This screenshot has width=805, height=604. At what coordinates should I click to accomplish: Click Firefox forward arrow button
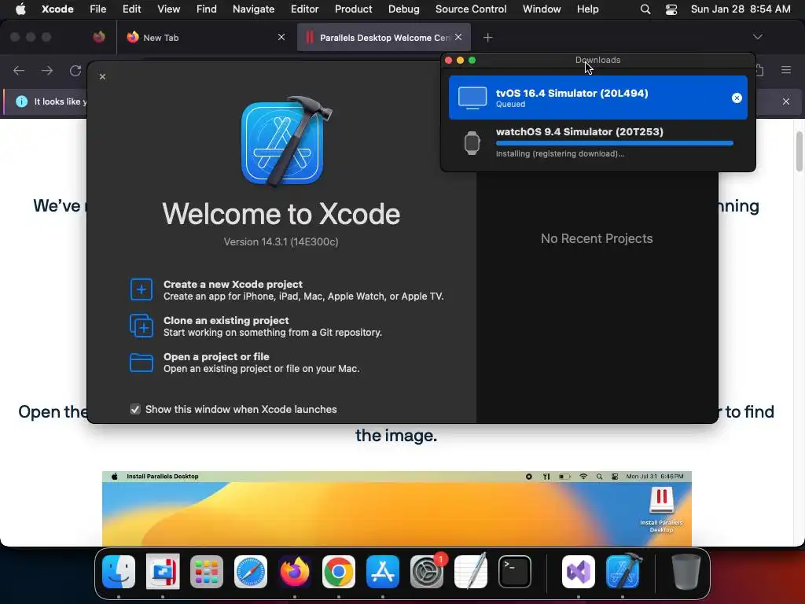[47, 70]
